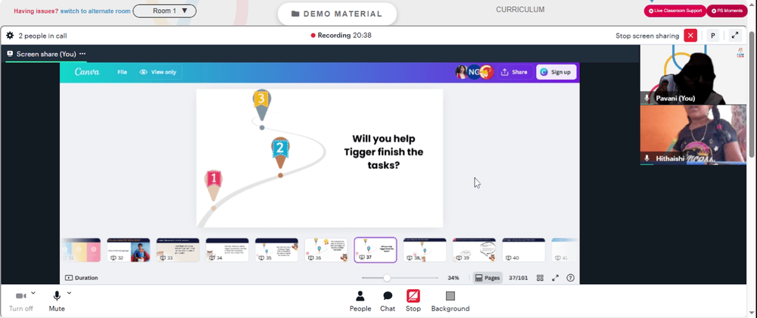Image resolution: width=757 pixels, height=318 pixels.
Task: Open the Canva grid view icon
Action: (540, 278)
